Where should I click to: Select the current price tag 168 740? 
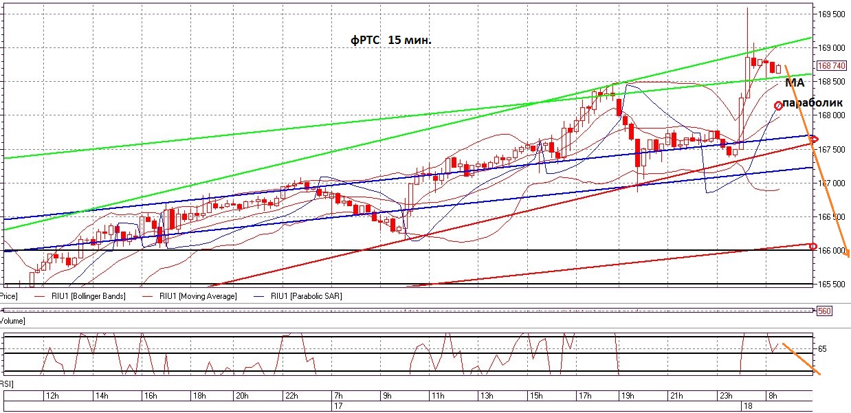tap(832, 66)
